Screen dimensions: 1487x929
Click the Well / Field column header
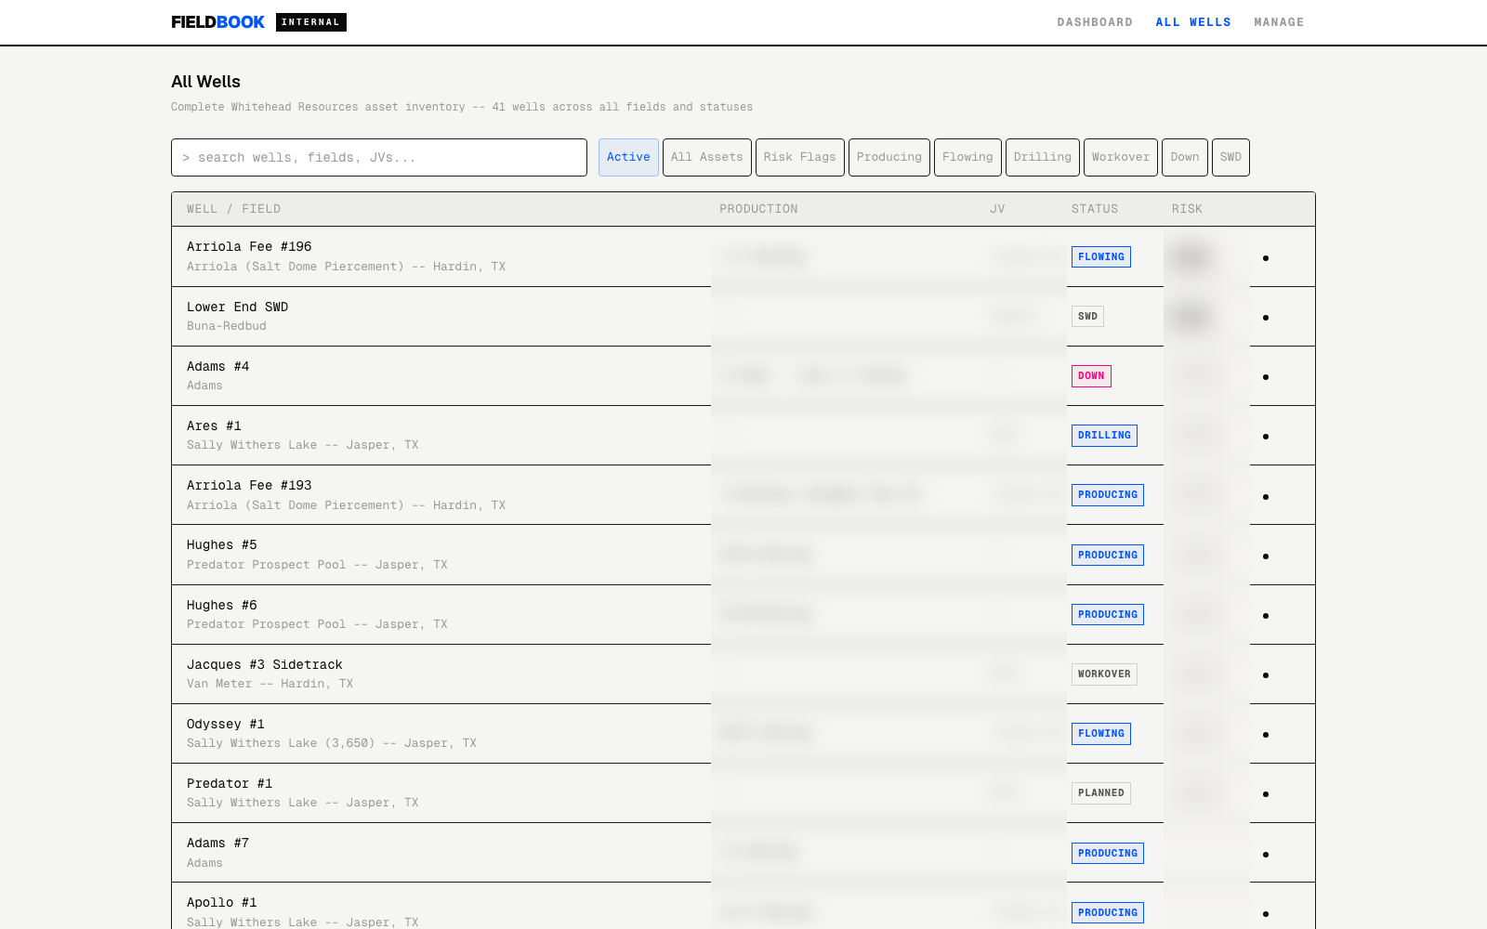pos(233,209)
